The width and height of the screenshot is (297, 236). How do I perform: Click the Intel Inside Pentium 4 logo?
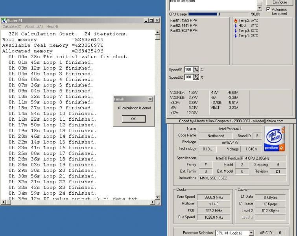274,138
